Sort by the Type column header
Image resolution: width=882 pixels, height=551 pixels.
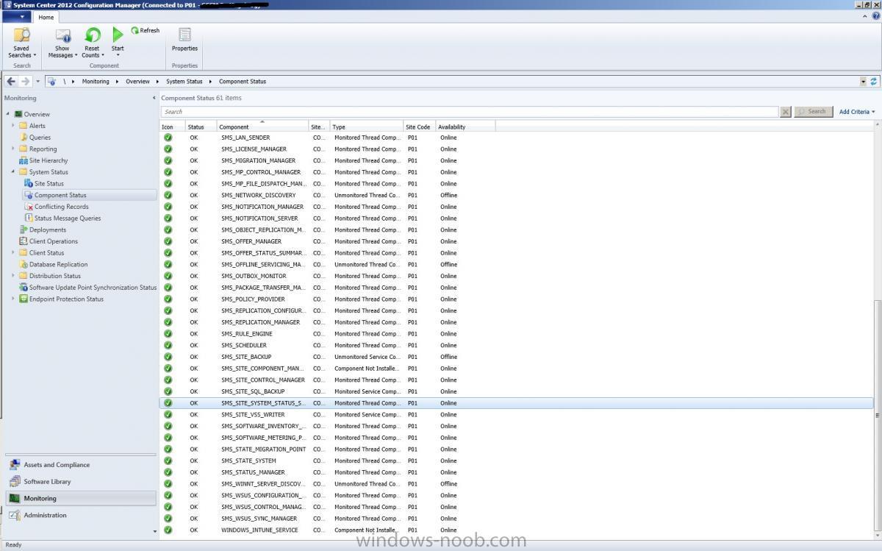coord(367,127)
